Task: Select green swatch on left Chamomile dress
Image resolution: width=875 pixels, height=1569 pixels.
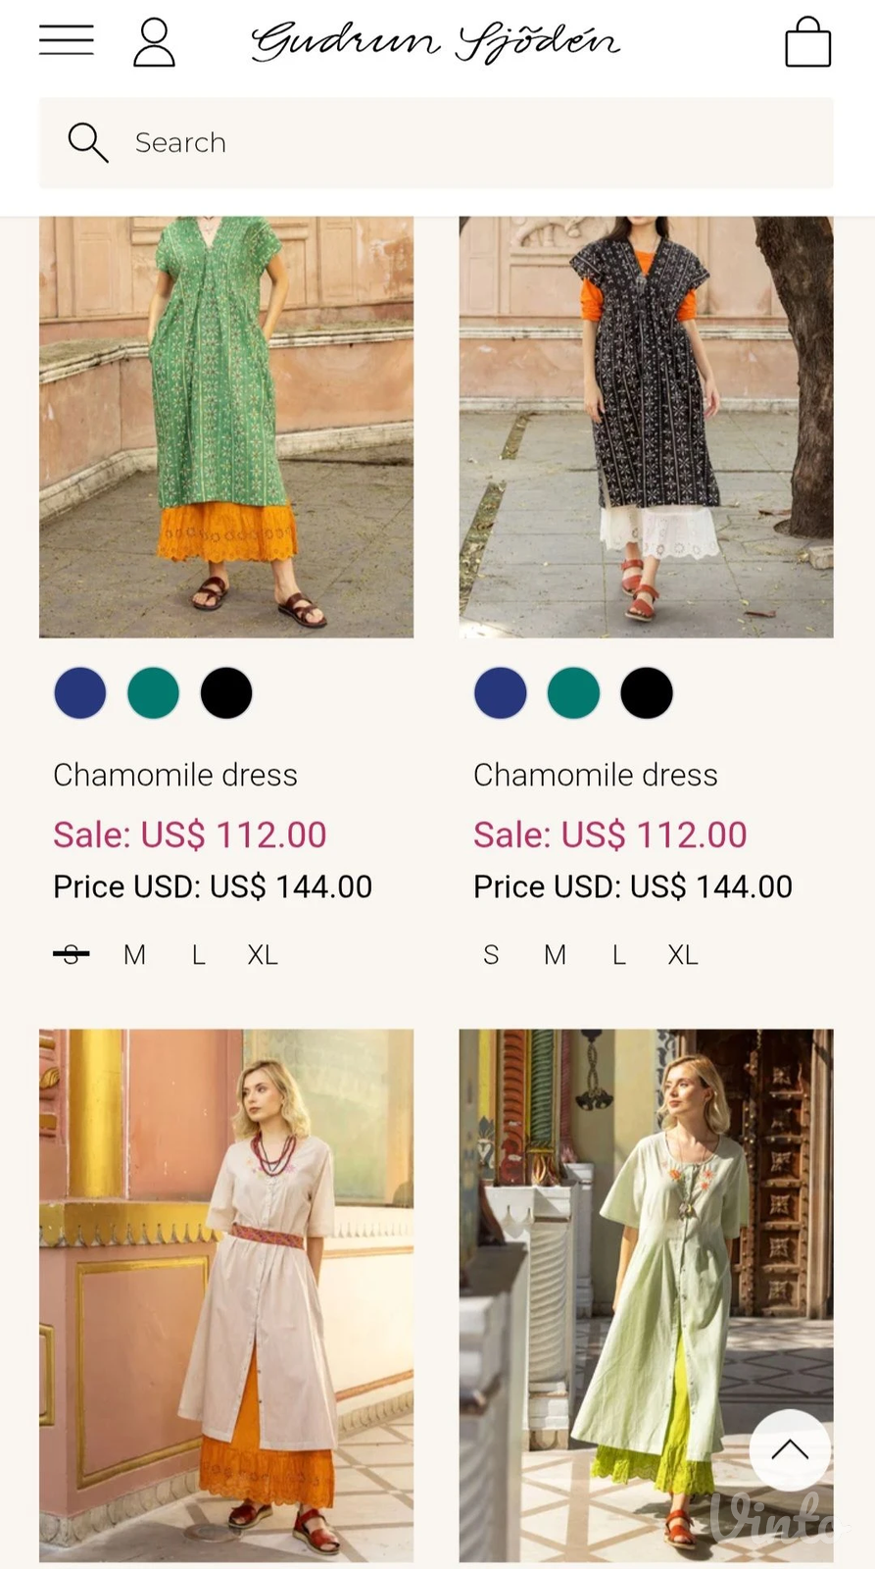Action: click(x=153, y=693)
